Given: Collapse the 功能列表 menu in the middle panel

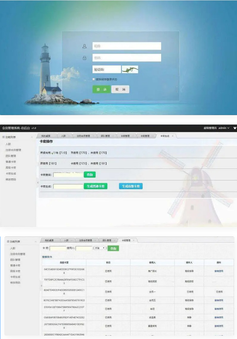Looking at the screenshot, I should click(x=32, y=137).
